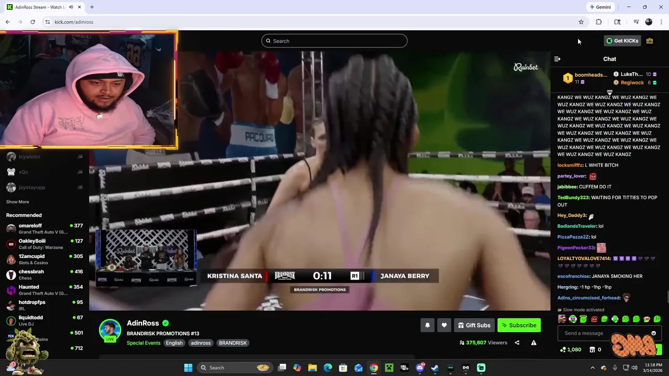Open Discord from the taskbar

pyautogui.click(x=420, y=368)
